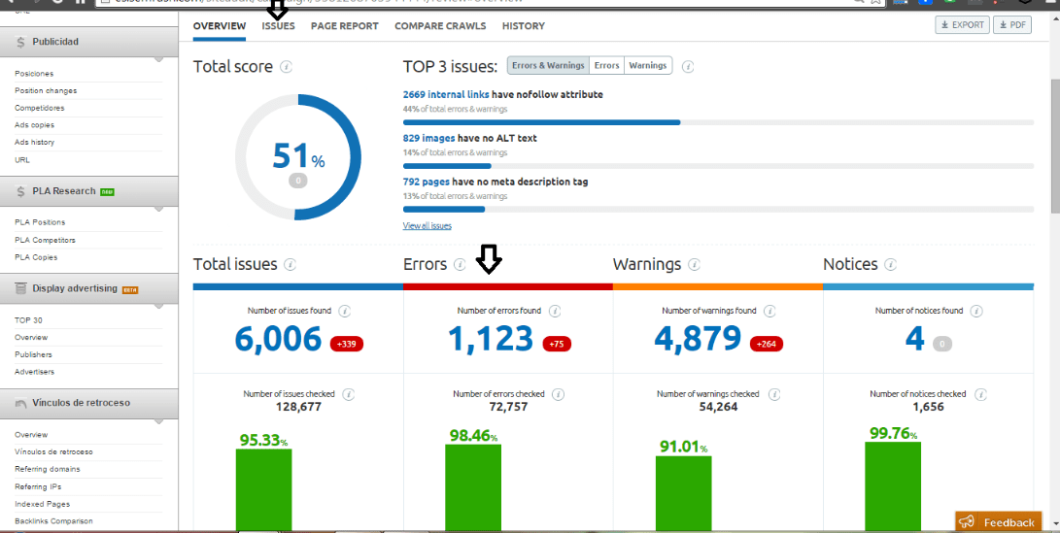Click the 51% total score donut chart
1060x533 pixels.
298,156
